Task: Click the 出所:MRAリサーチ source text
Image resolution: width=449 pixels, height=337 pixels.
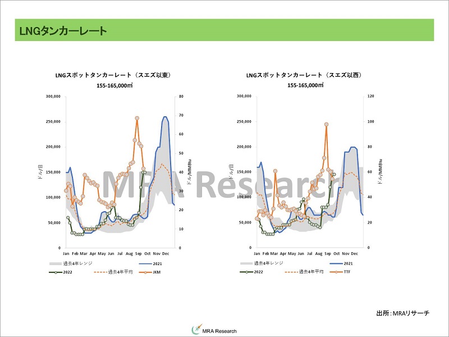Action: [402, 313]
